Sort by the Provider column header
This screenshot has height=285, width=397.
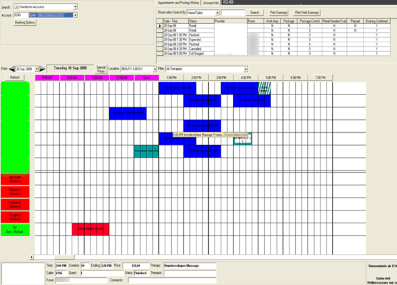(x=231, y=21)
